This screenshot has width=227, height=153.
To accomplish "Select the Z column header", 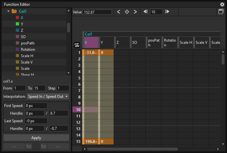I will coord(123,43).
